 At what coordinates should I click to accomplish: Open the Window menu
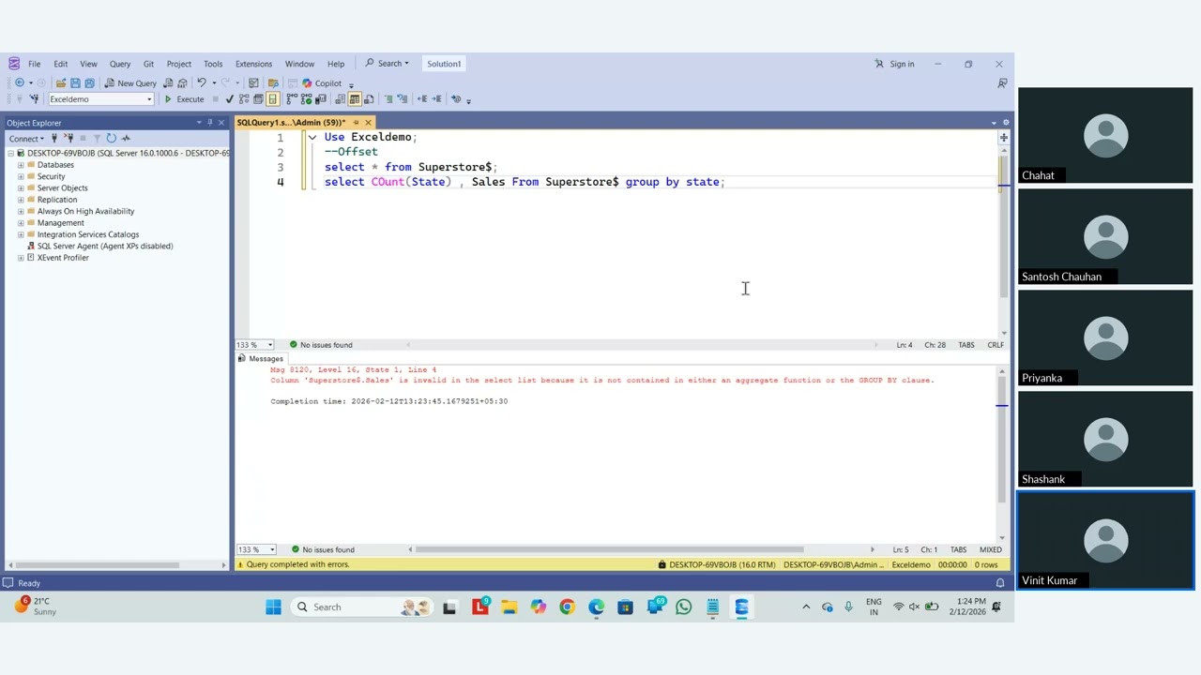(299, 64)
